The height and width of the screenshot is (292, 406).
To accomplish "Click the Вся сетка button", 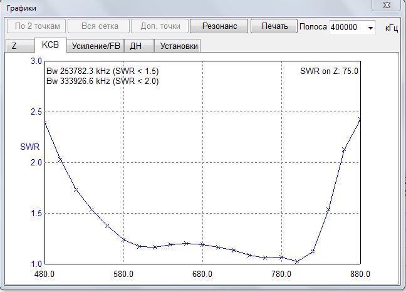I will tap(98, 26).
